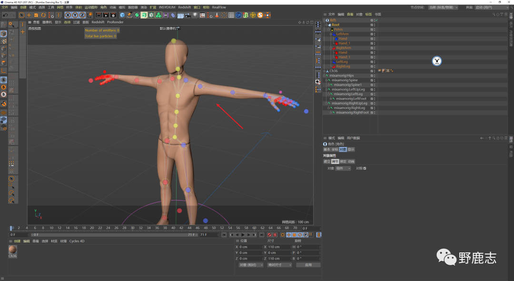Screen dimensions: 514x281
Task: Toggle visibility dots for the Root object
Action: 374,25
